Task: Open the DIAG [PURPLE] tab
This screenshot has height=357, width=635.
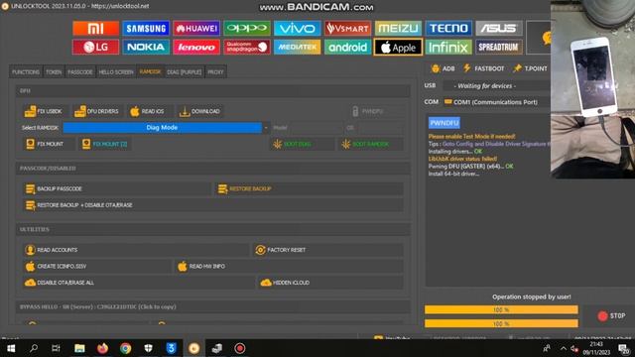Action: coord(185,71)
